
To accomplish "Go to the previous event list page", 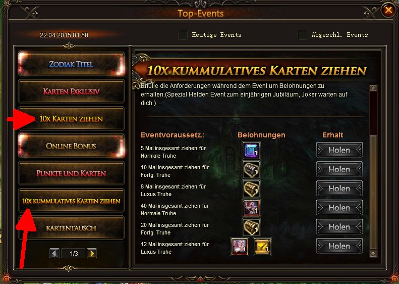I will (54, 253).
